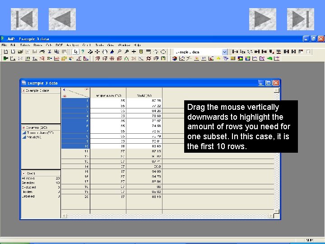Image resolution: width=325 pixels, height=244 pixels.
Task: Open the Cols menu
Action: click(x=49, y=45)
